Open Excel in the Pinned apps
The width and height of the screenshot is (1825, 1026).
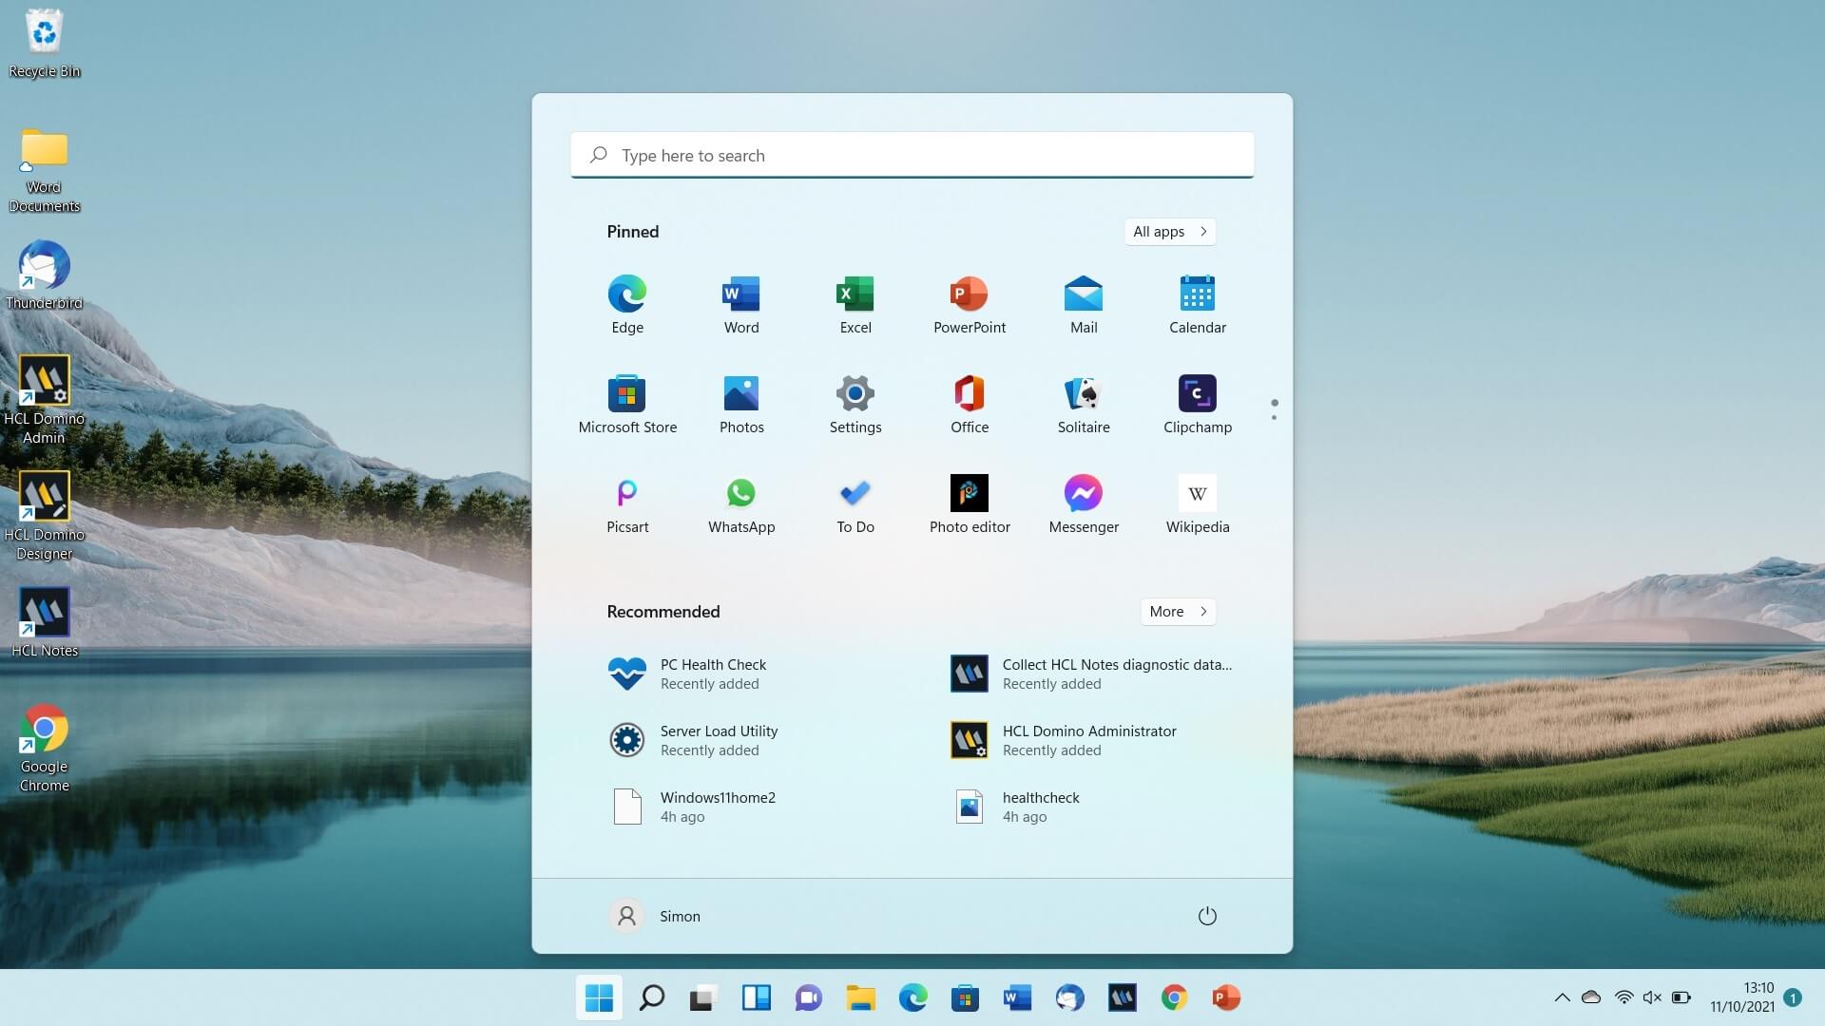pos(855,305)
